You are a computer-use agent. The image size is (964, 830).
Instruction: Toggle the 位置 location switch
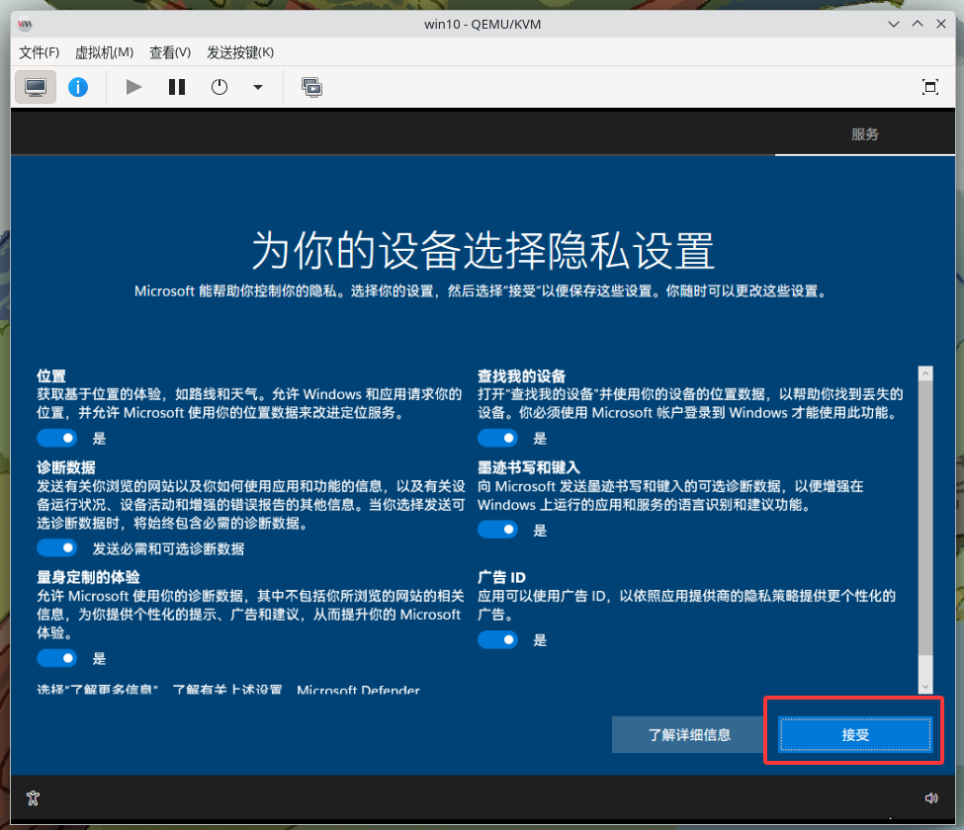pos(57,438)
